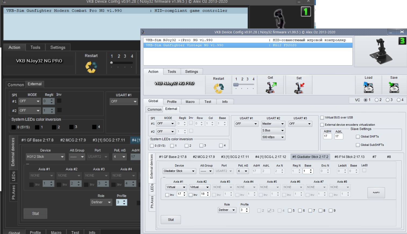Select VC radio button 4

click(x=399, y=100)
